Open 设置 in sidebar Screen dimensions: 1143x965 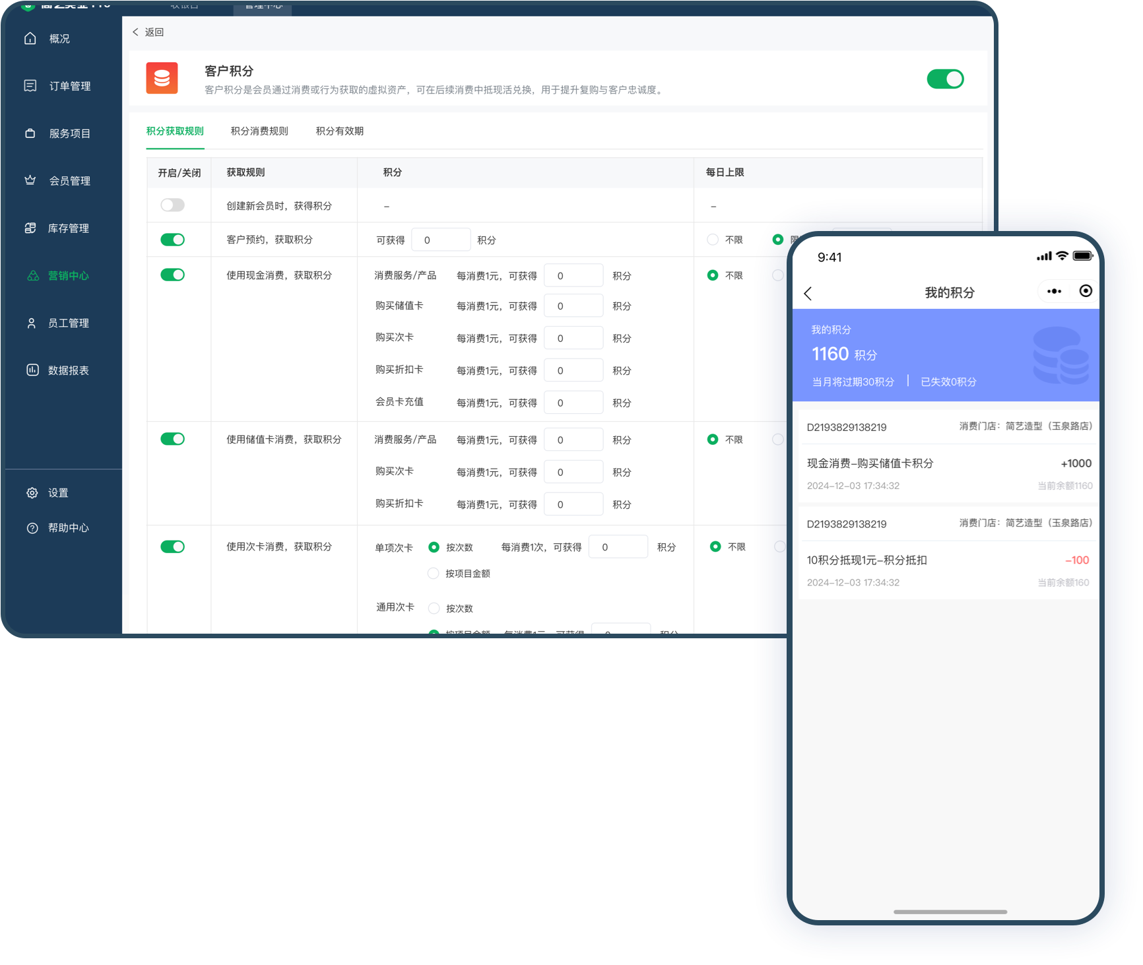58,493
